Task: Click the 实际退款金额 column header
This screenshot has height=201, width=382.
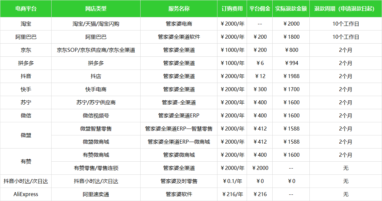Action: [x=291, y=9]
